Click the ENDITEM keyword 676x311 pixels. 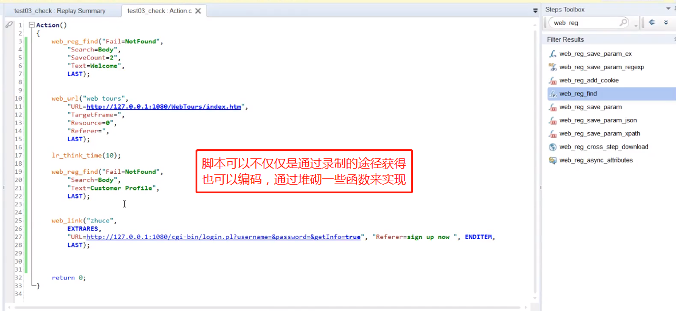coord(478,237)
